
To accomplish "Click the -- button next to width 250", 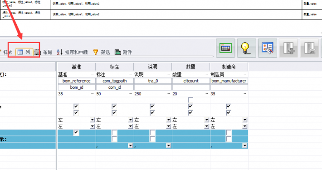I will (x=169, y=94).
